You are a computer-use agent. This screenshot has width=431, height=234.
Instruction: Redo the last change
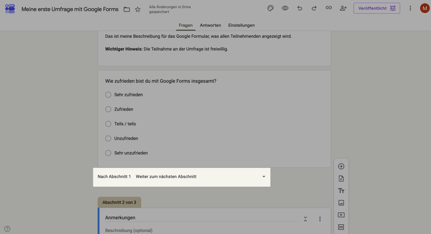click(x=314, y=8)
